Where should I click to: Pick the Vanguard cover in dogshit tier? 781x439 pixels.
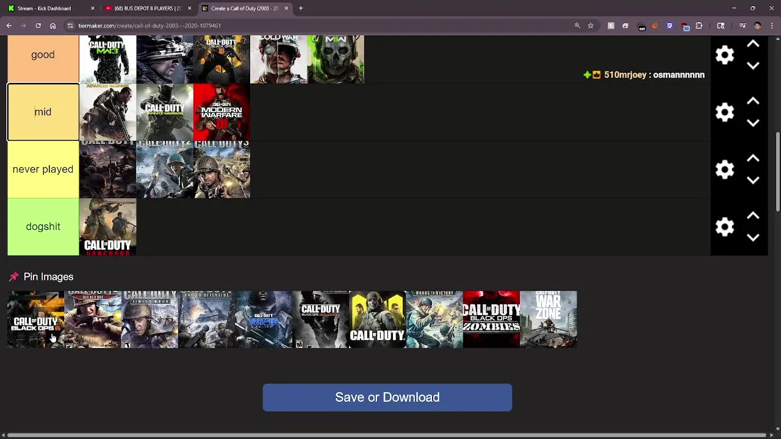pos(107,227)
